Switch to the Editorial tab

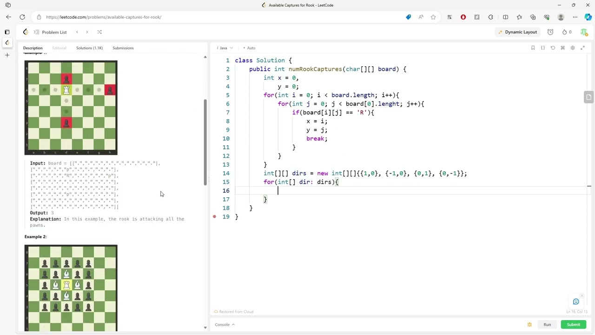click(x=59, y=48)
